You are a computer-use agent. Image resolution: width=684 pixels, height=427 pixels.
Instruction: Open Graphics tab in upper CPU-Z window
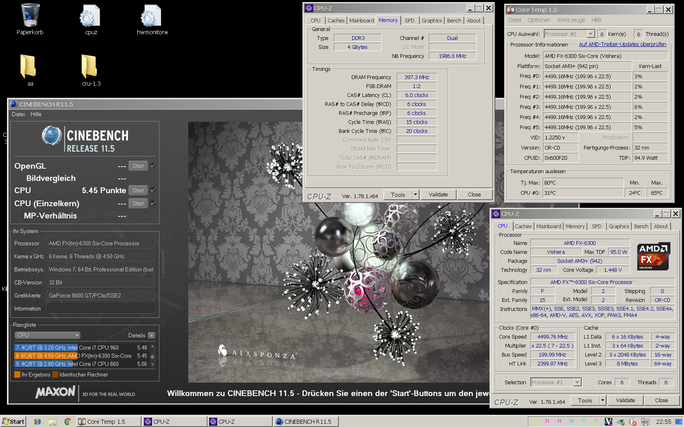coord(432,20)
